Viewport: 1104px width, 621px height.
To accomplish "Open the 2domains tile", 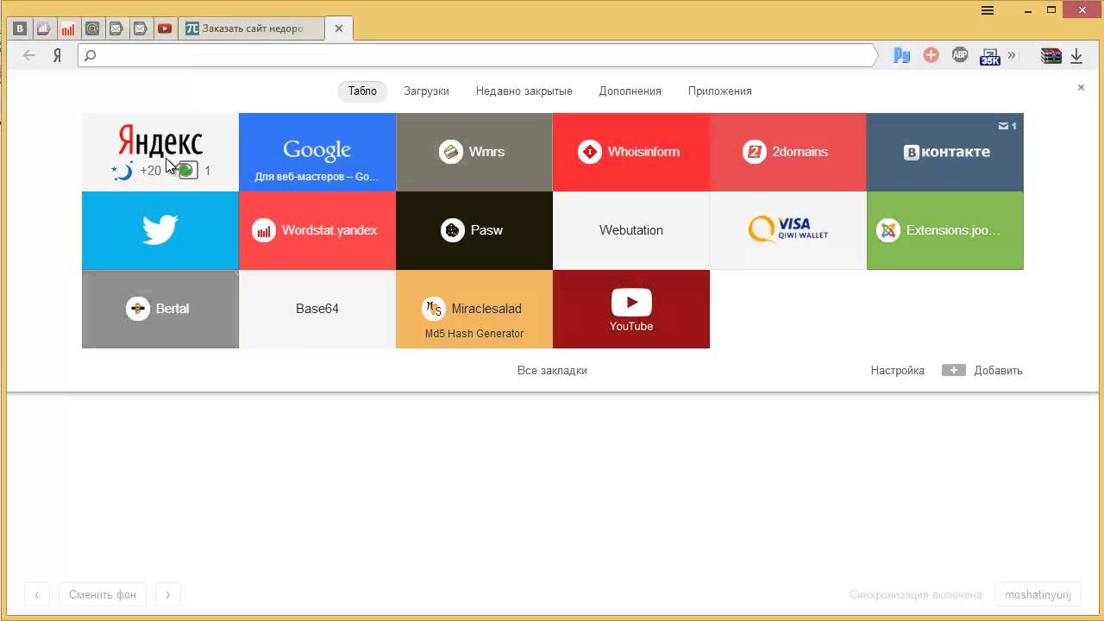I will click(x=788, y=152).
